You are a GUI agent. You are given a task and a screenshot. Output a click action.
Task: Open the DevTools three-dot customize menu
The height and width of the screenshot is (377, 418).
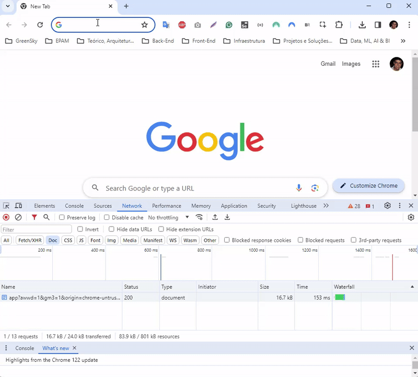399,206
